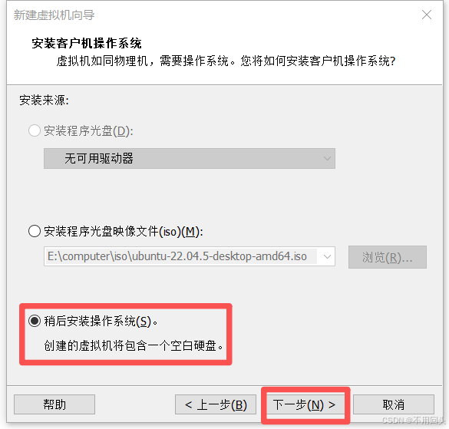Go back with < 上一步(B)
The width and height of the screenshot is (449, 429).
pos(216,404)
